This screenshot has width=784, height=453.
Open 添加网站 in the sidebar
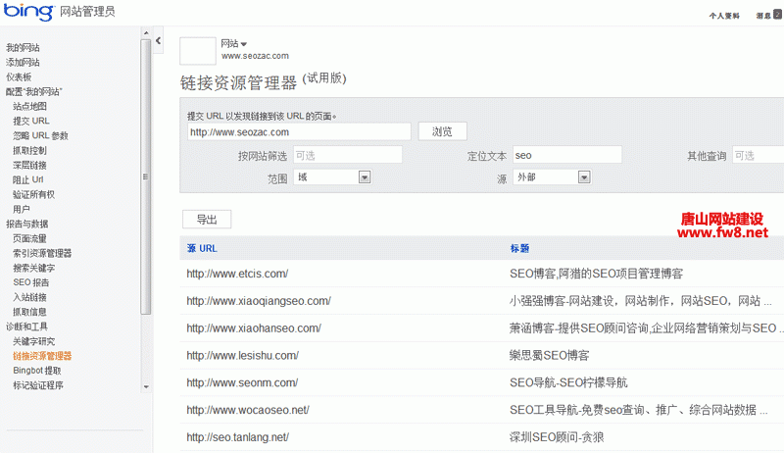(x=23, y=63)
